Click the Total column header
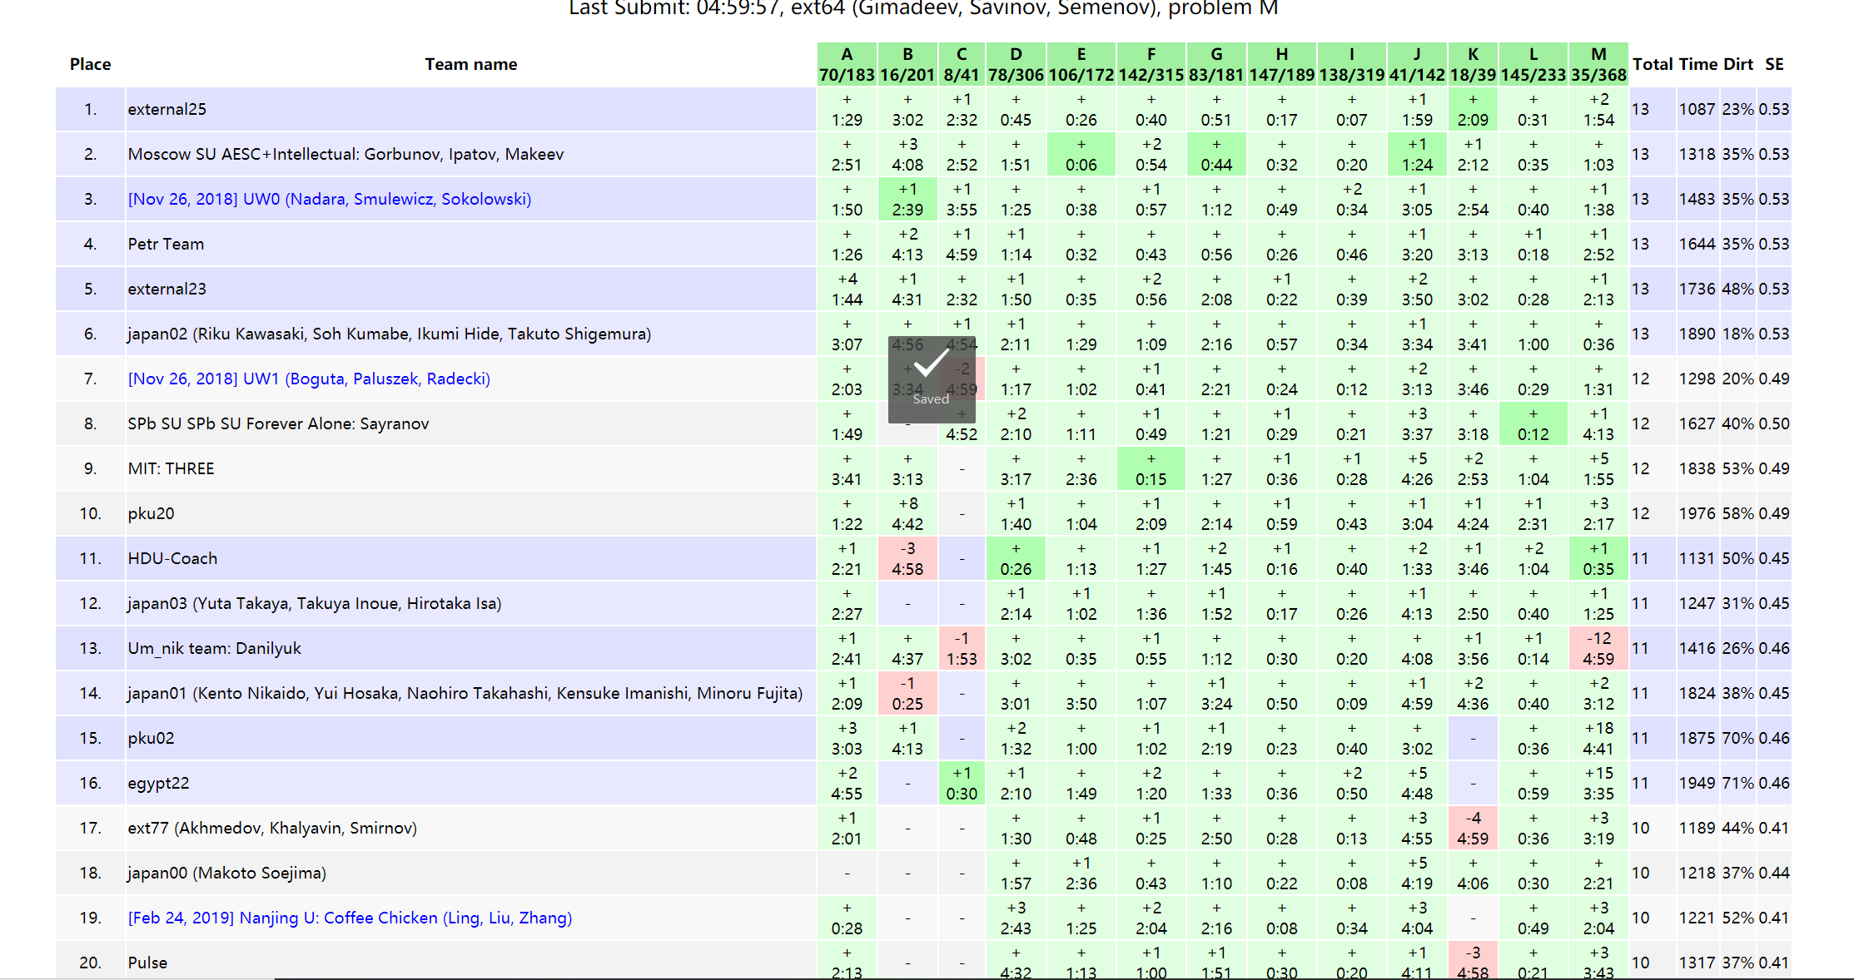 [1653, 64]
